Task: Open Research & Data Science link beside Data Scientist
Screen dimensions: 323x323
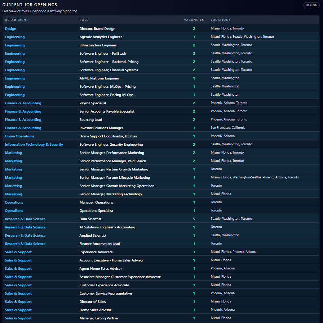Action: coord(25,219)
